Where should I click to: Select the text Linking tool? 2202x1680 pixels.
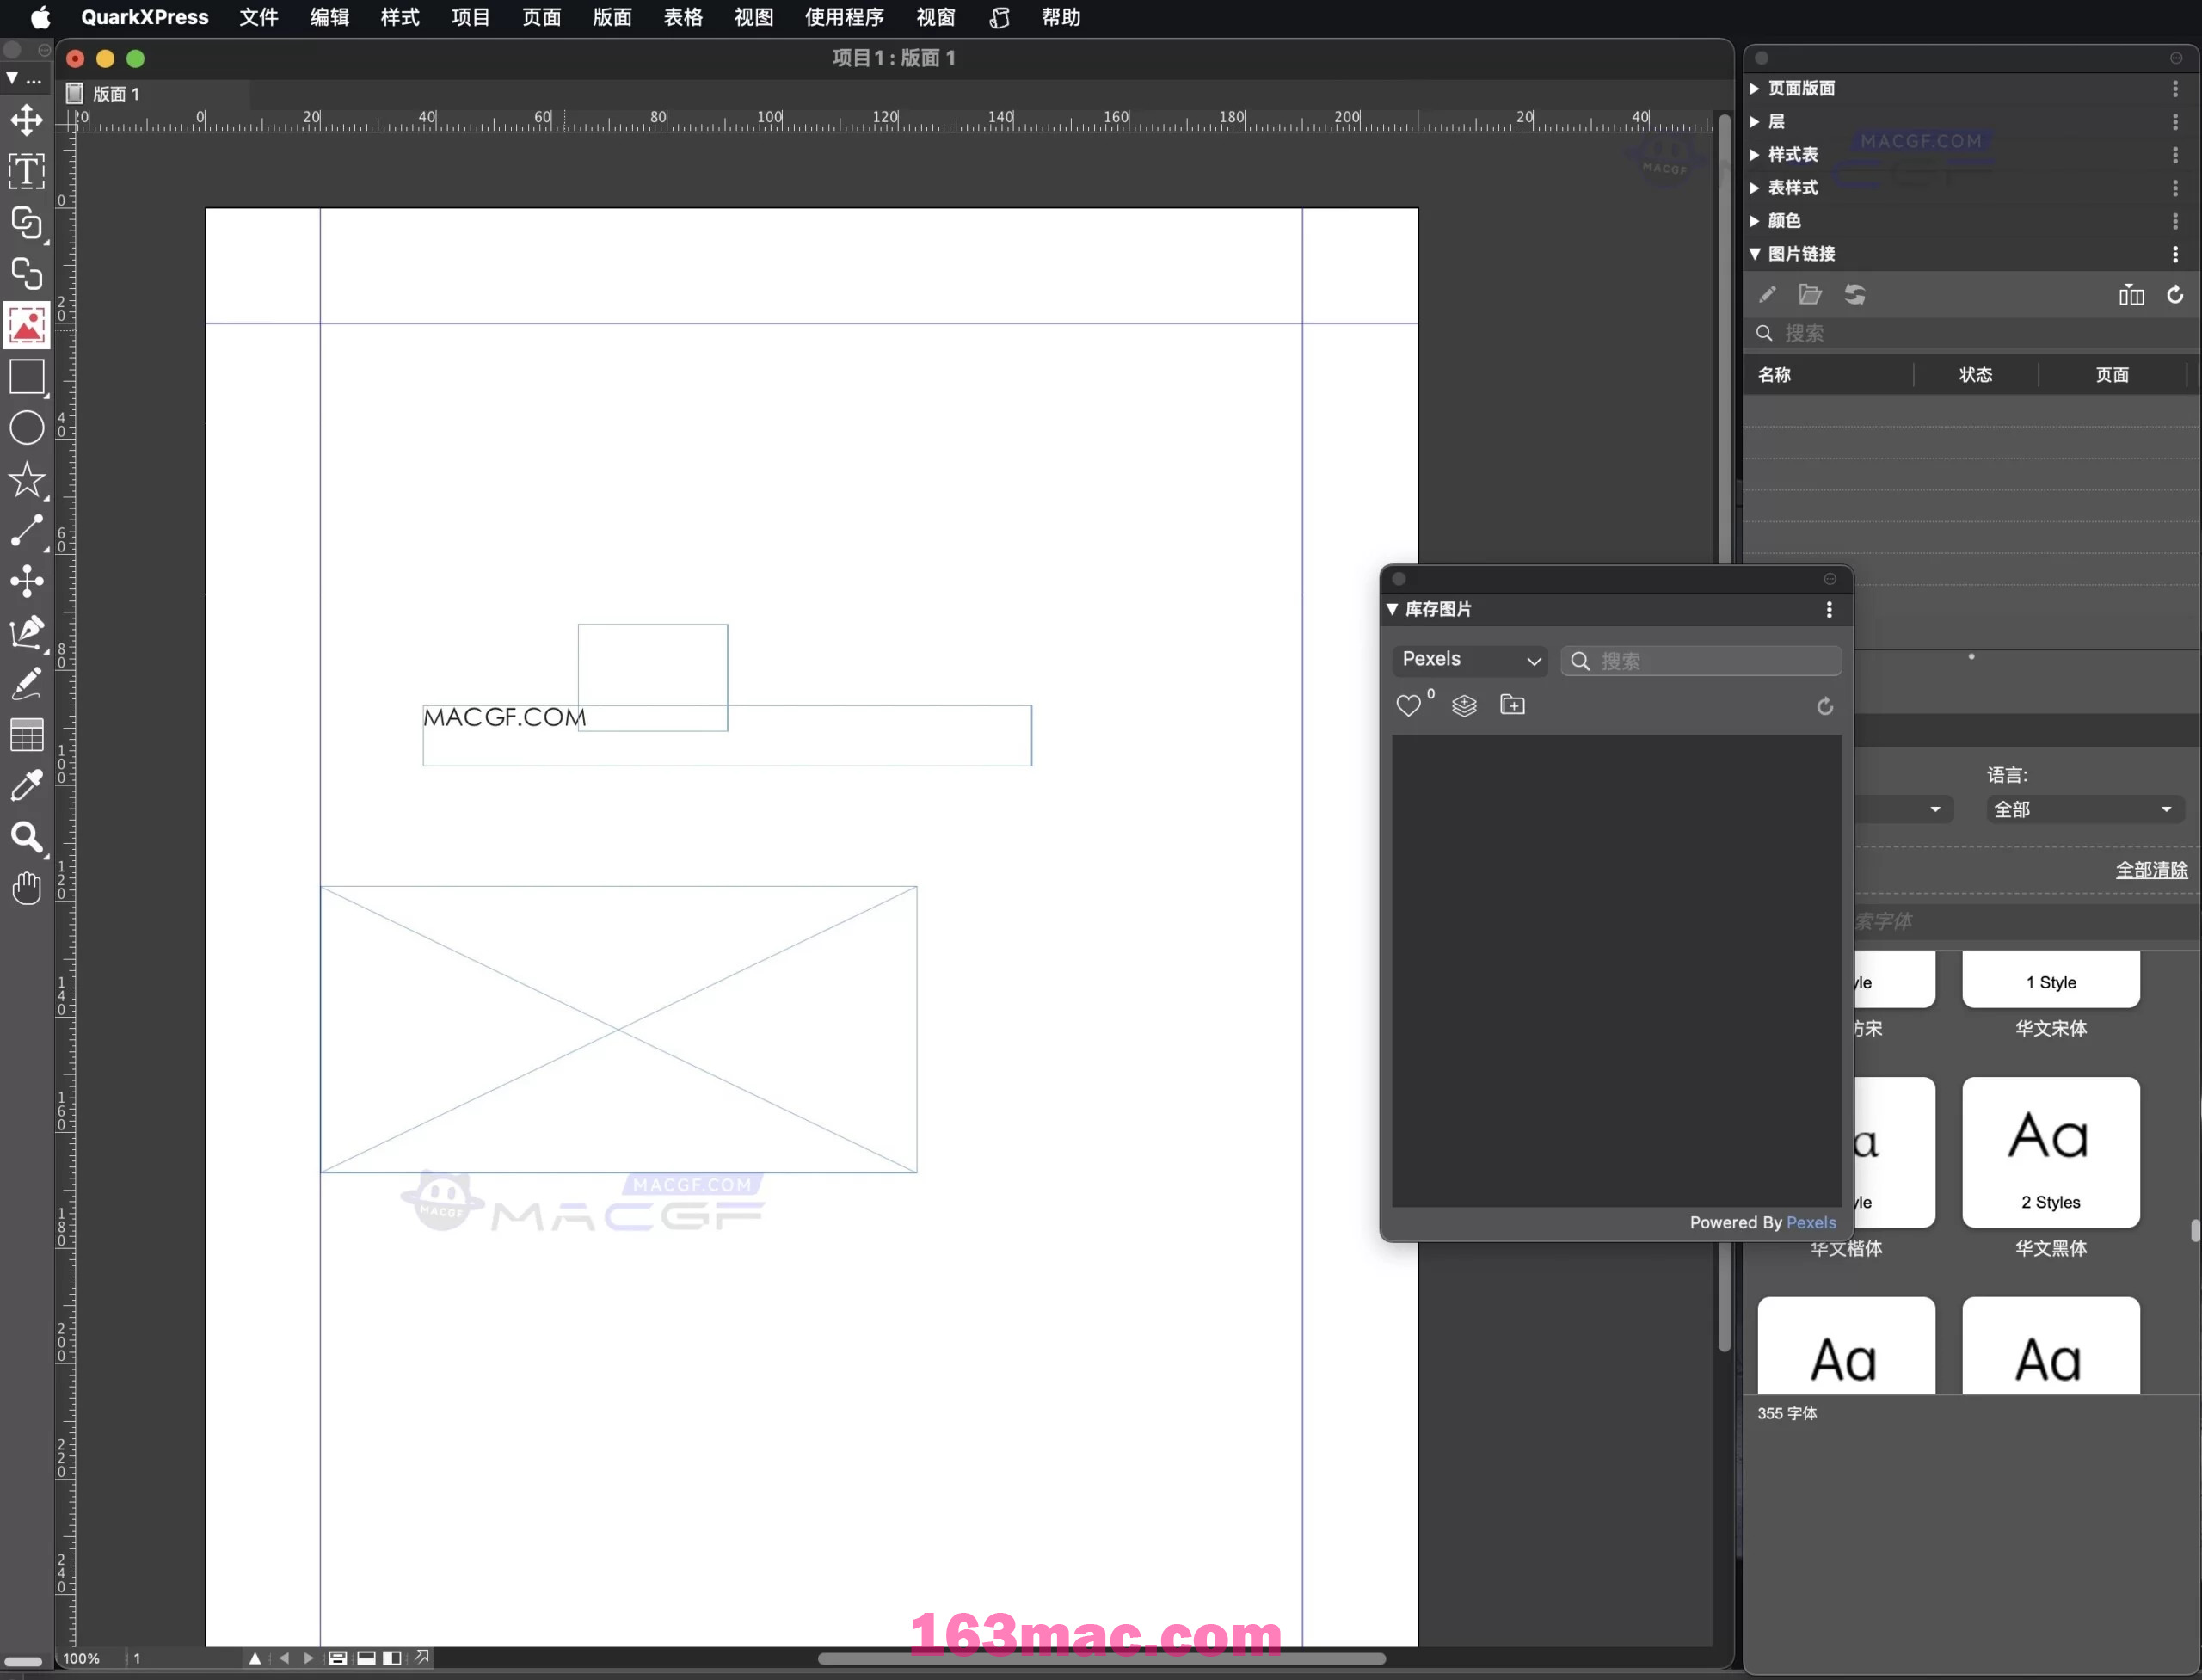[27, 222]
